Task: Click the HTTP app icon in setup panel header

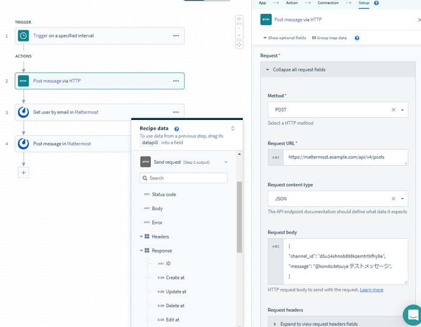Action: 266,20
